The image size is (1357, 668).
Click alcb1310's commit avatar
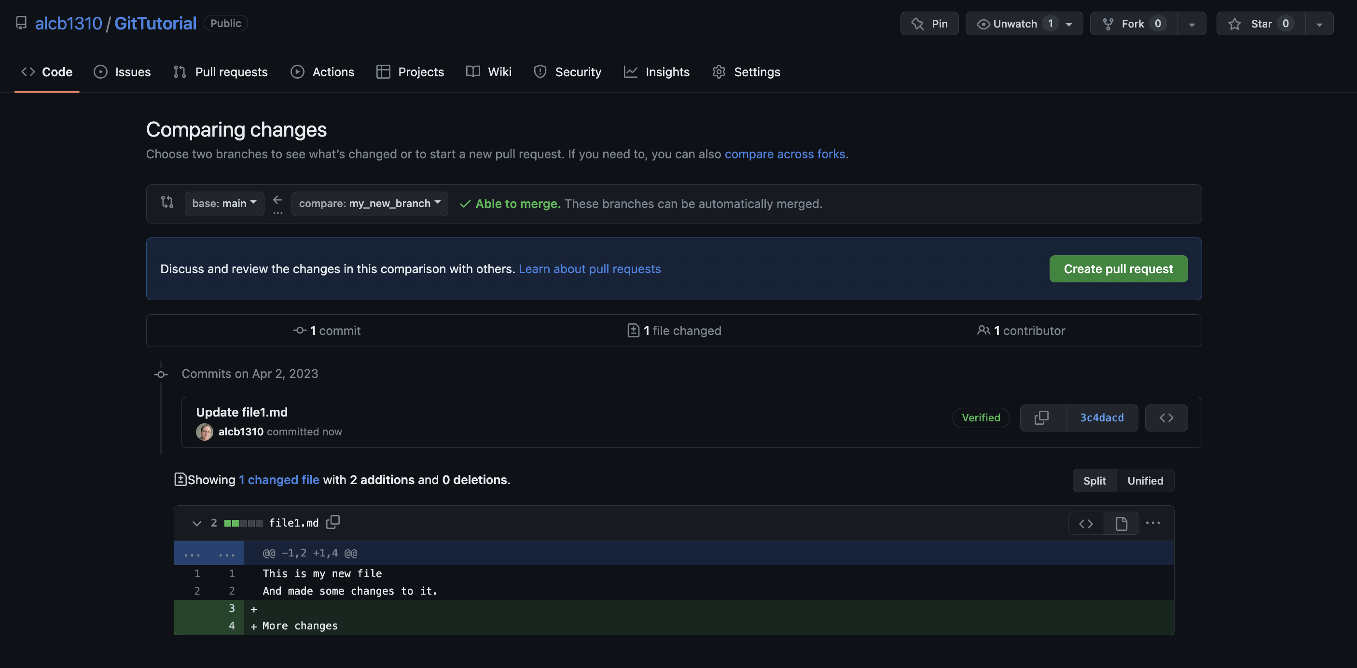click(205, 431)
